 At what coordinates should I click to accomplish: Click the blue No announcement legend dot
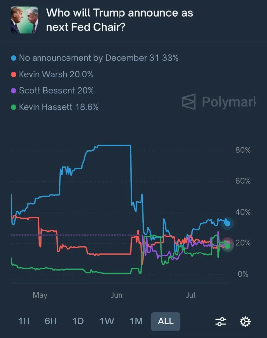coord(13,58)
